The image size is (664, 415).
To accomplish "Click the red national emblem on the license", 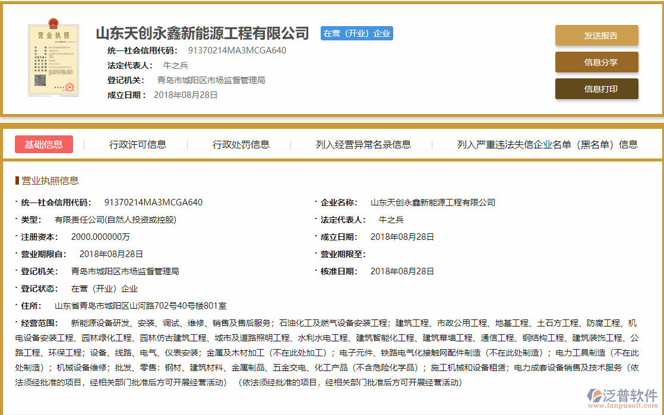I will point(53,23).
